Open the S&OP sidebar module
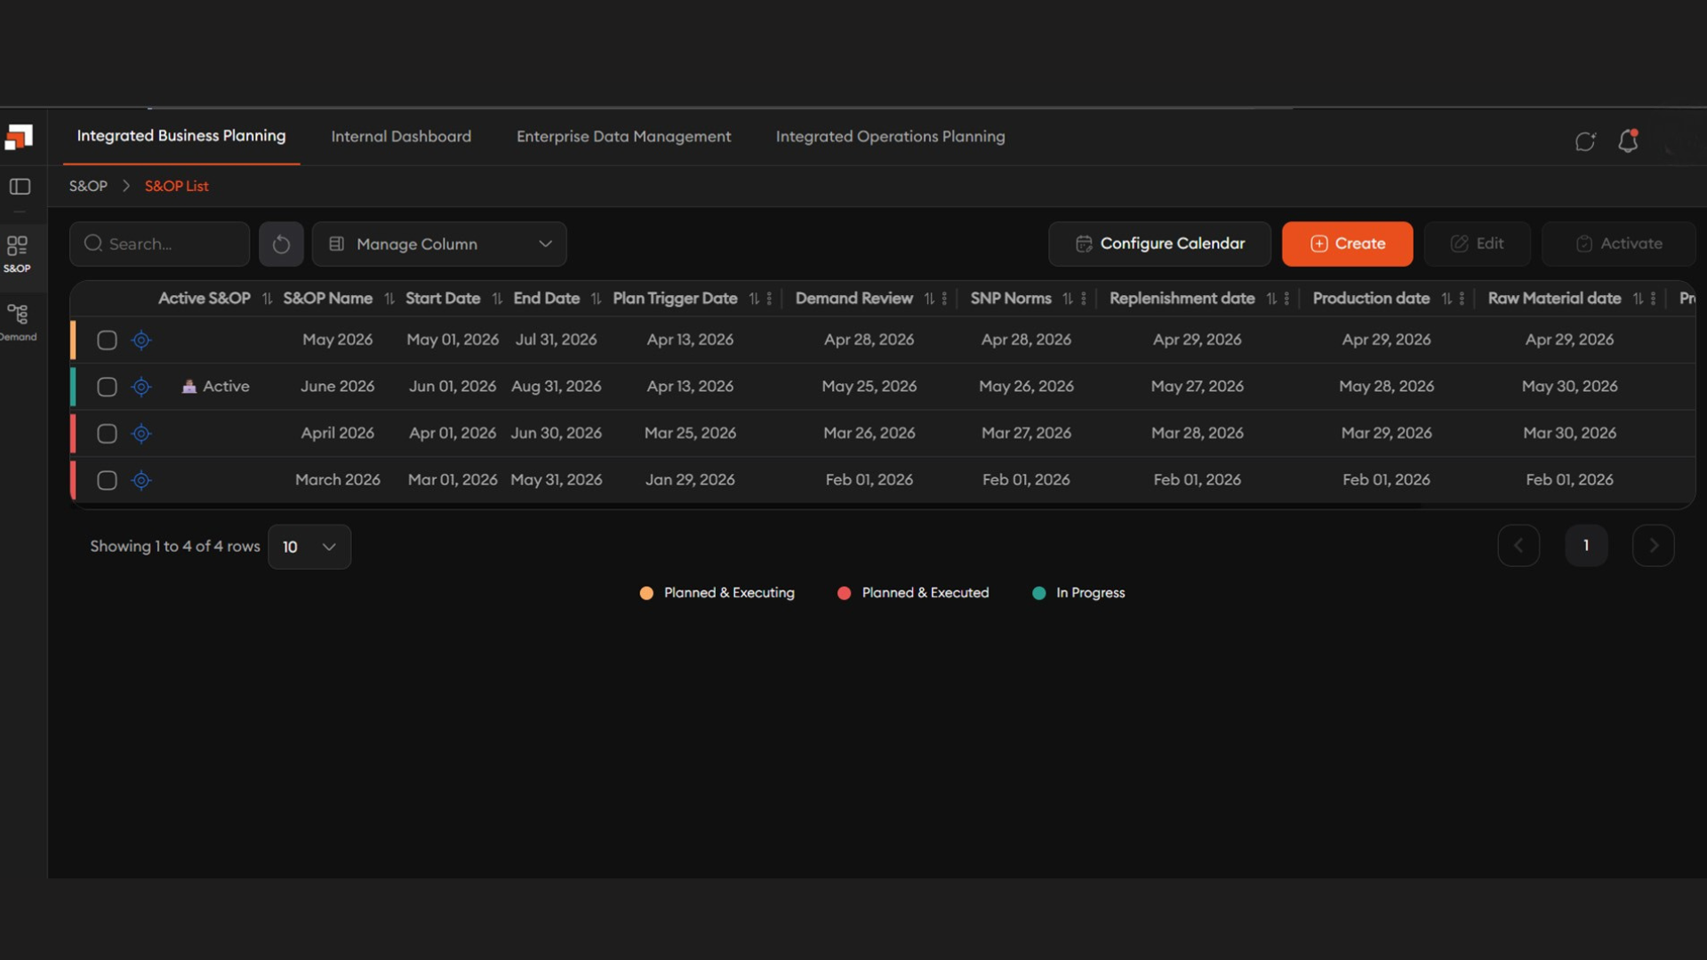Screen dimensions: 1707x960 pos(17,254)
